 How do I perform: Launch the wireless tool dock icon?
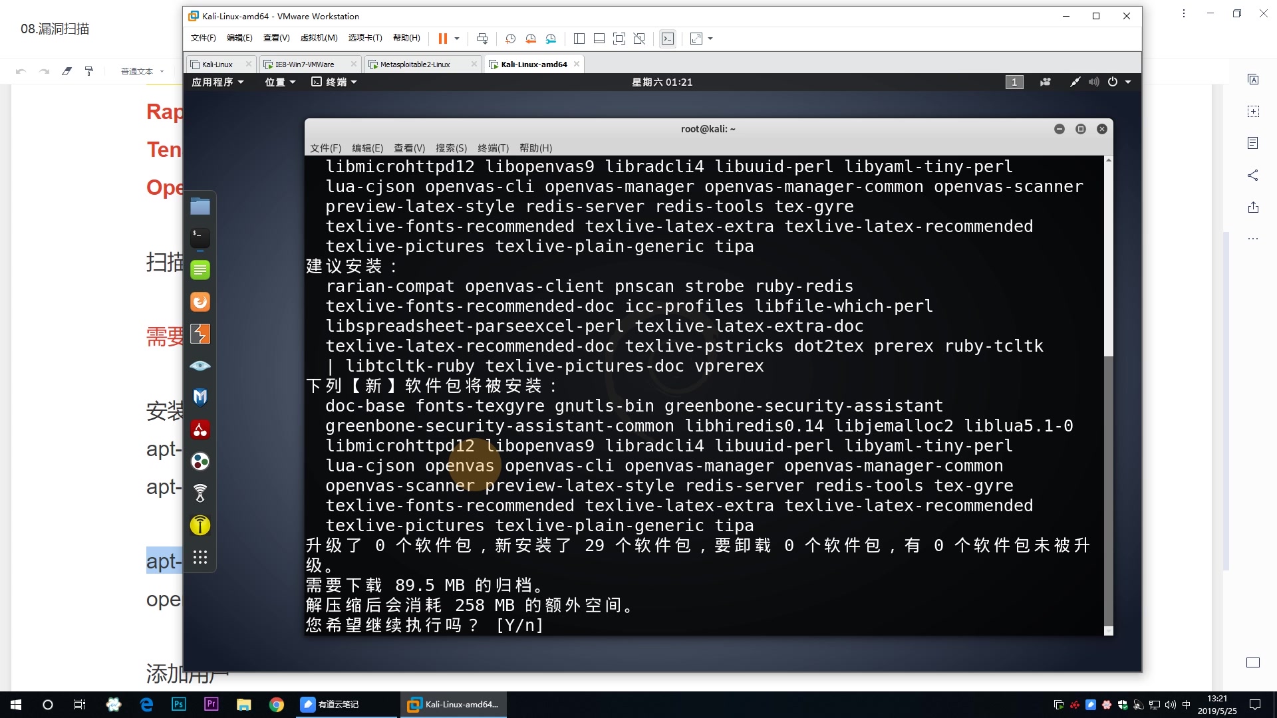tap(200, 493)
